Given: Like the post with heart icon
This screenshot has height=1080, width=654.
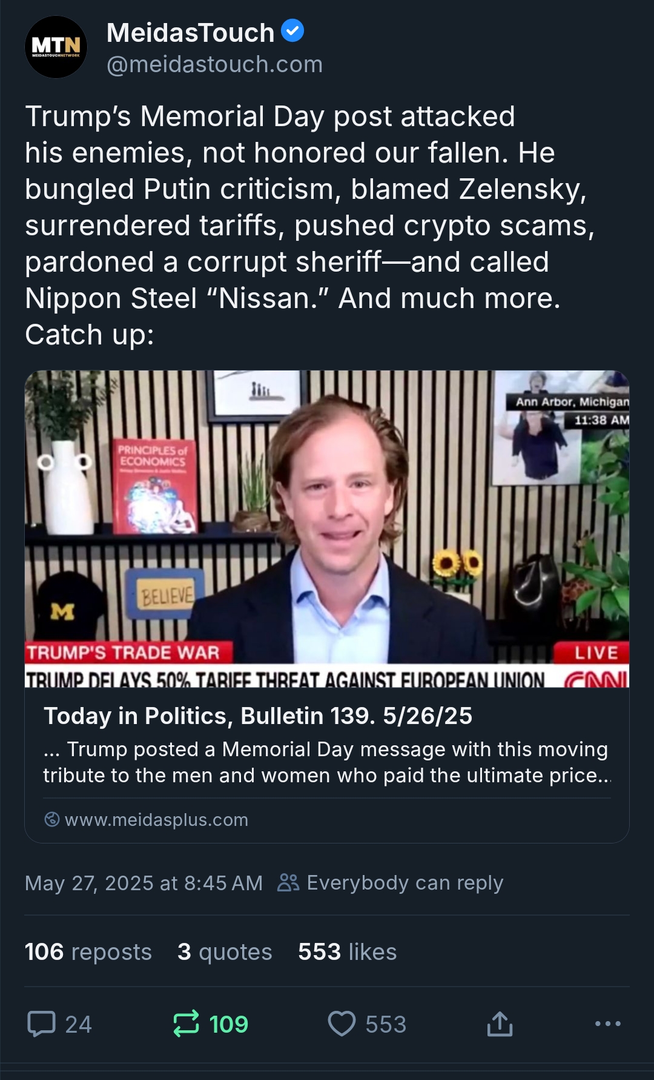Looking at the screenshot, I should 342,1024.
